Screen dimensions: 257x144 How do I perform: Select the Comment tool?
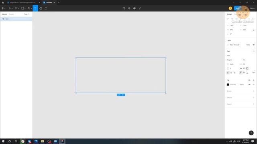tap(46, 8)
